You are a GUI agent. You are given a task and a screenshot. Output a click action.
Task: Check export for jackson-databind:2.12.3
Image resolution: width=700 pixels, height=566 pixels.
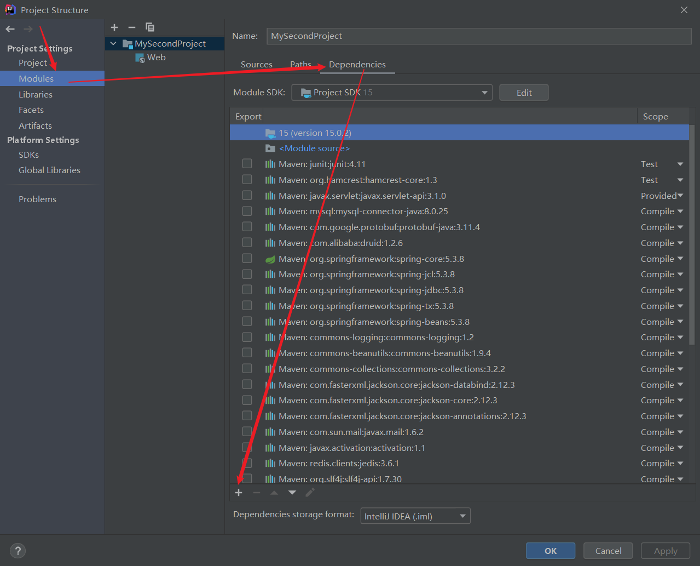[247, 385]
